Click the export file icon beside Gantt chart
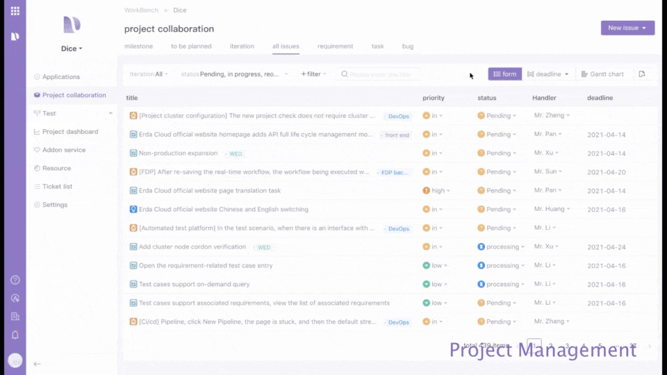Image resolution: width=667 pixels, height=375 pixels. tap(642, 74)
